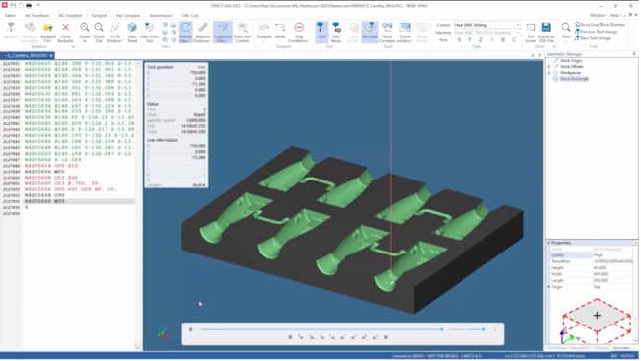The width and height of the screenshot is (641, 361).
Task: Select the Measure Distance tool
Action: click(202, 32)
